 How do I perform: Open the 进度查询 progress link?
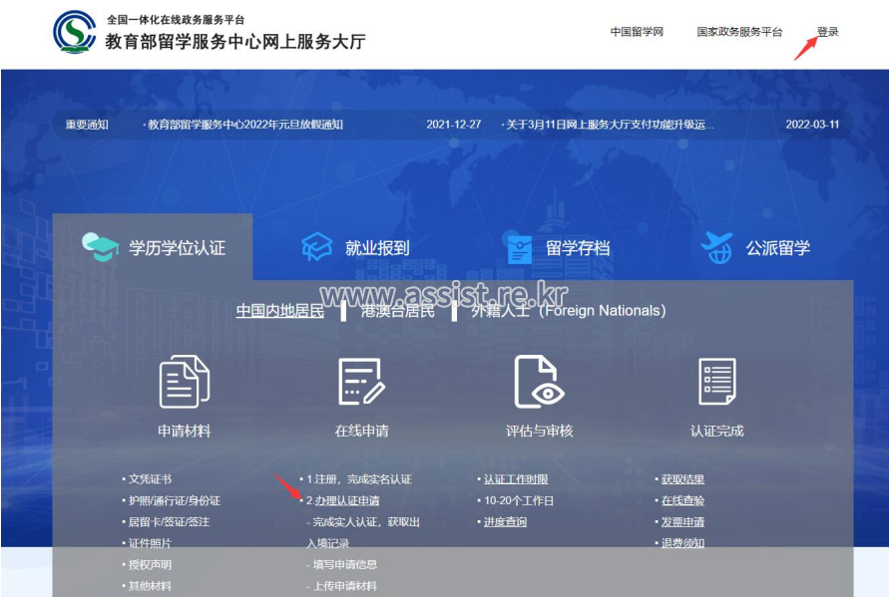[505, 522]
